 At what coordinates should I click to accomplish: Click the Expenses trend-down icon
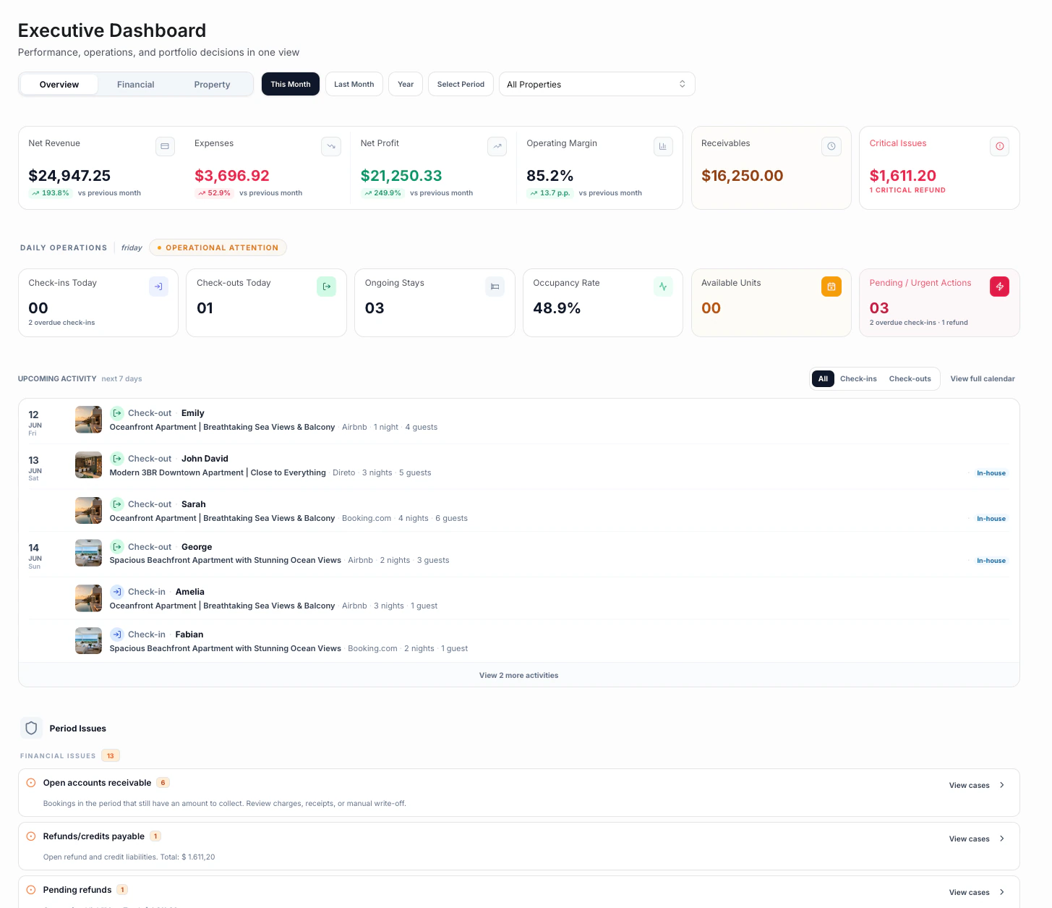(331, 146)
